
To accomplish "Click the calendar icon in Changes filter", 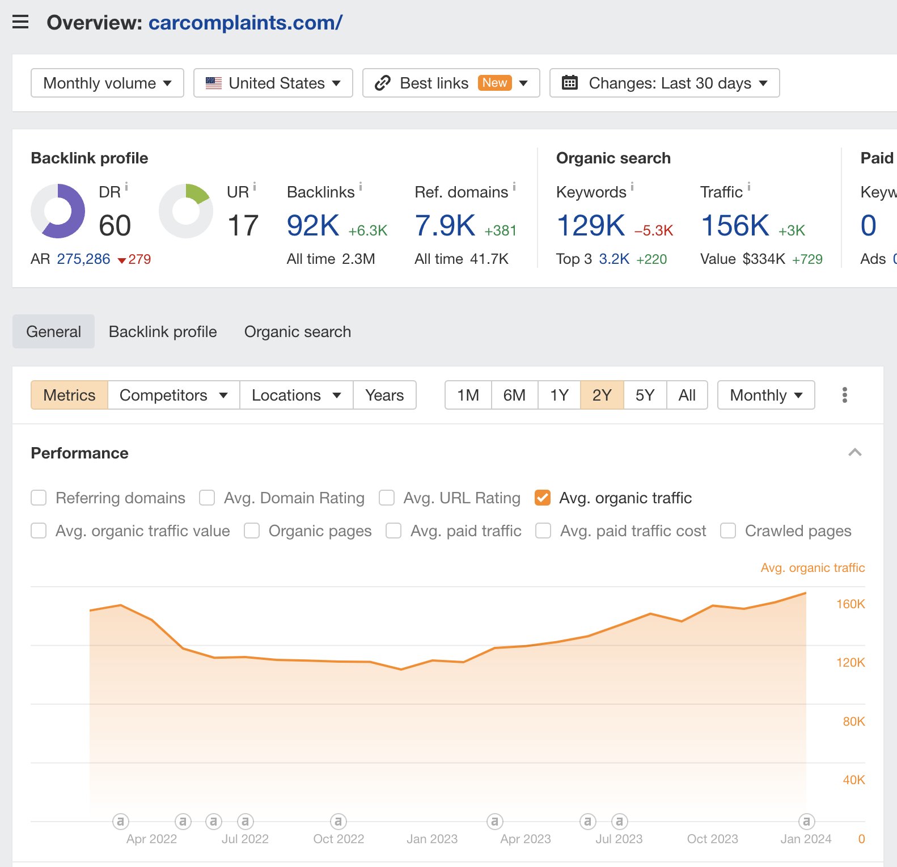I will coord(570,83).
